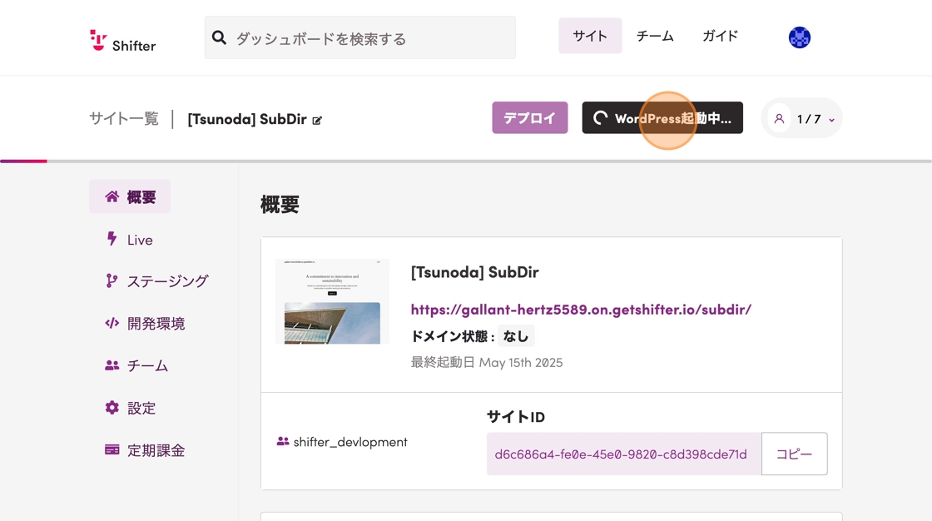Click the spinner icon on WordPress button
Screen dimensions: 932x521
pyautogui.click(x=600, y=117)
